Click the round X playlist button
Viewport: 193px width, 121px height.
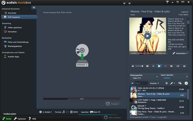[x=186, y=83]
